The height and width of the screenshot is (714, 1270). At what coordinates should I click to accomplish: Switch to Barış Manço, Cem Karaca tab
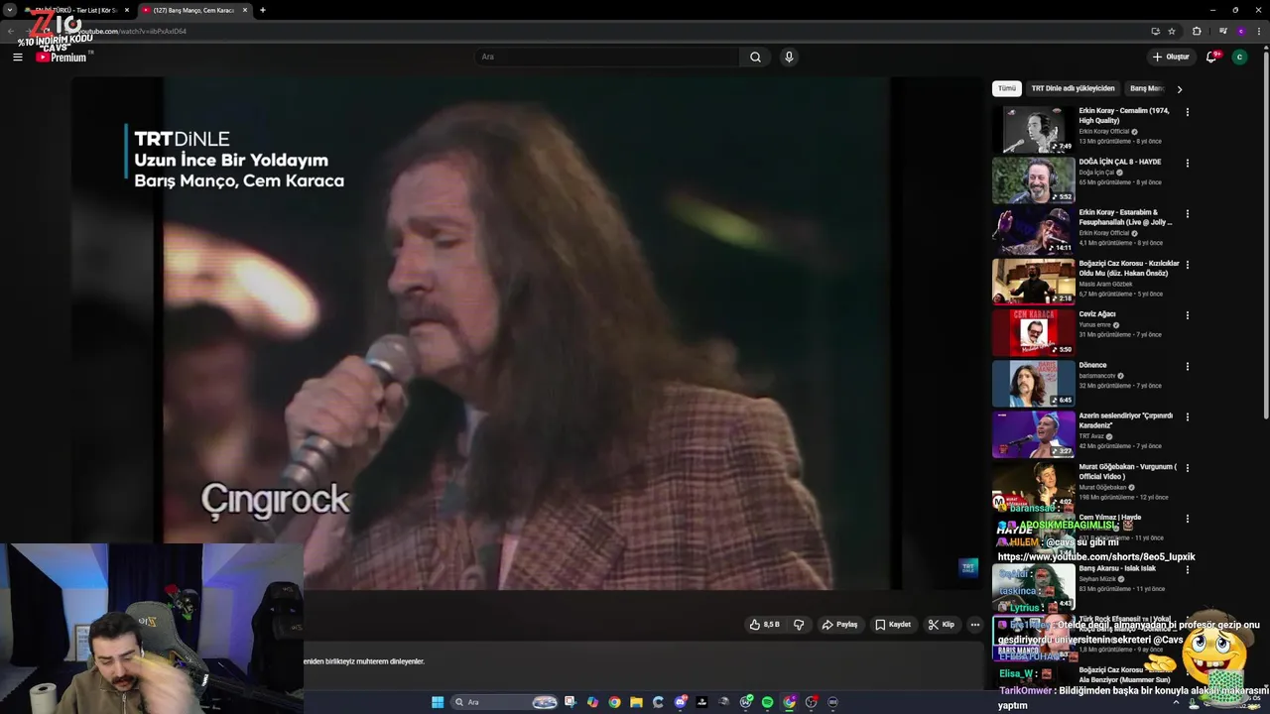193,10
